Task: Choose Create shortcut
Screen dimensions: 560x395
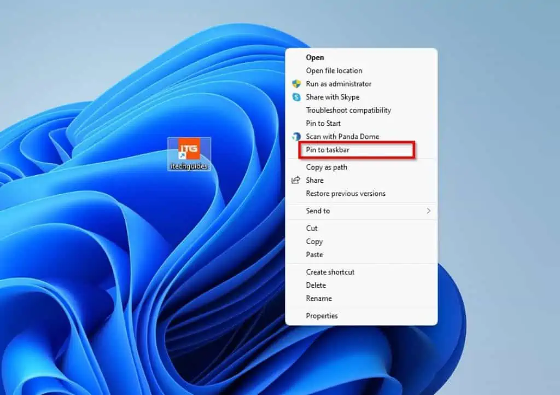Action: point(330,272)
